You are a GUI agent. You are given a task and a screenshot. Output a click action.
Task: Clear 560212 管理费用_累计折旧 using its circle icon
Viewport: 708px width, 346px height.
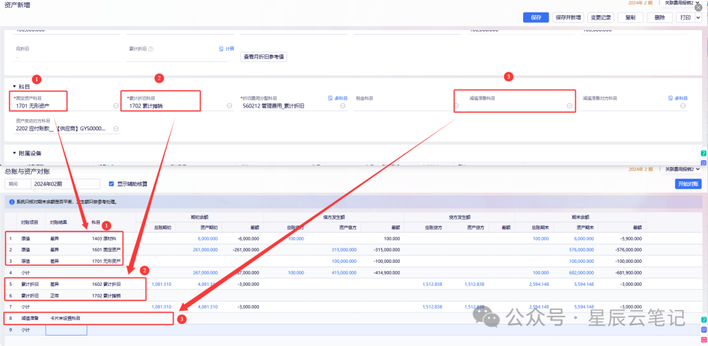pos(343,106)
